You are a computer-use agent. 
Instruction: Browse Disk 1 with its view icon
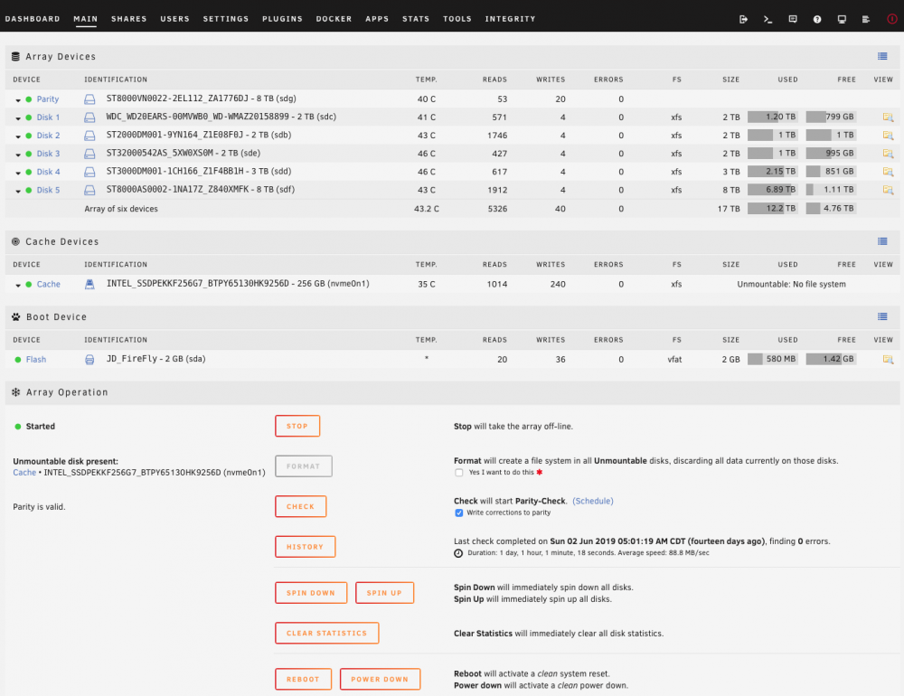[888, 118]
